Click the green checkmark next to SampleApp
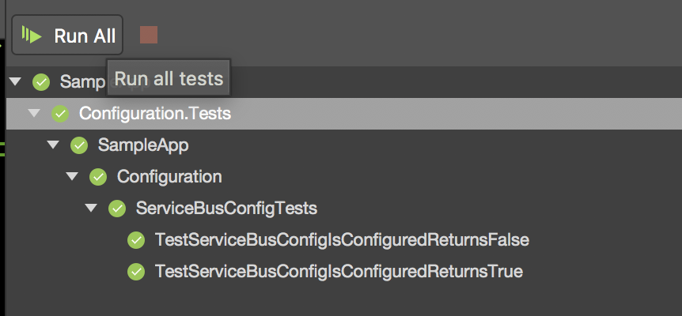This screenshot has height=316, width=682. click(x=79, y=145)
